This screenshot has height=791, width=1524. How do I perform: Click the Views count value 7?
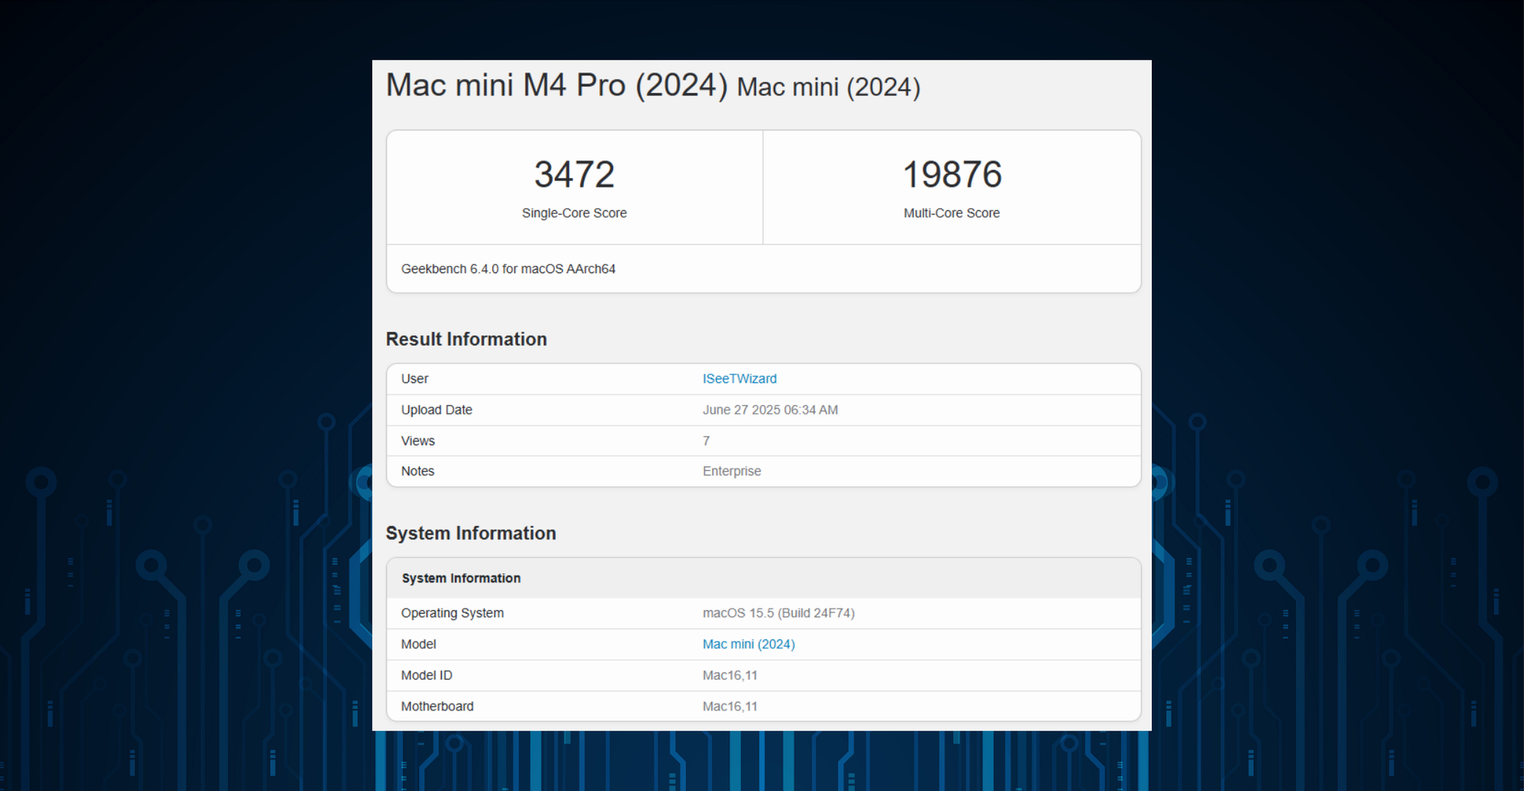coord(706,441)
